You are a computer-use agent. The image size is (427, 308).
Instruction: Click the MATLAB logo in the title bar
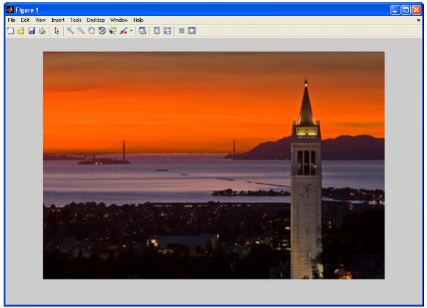[x=10, y=10]
